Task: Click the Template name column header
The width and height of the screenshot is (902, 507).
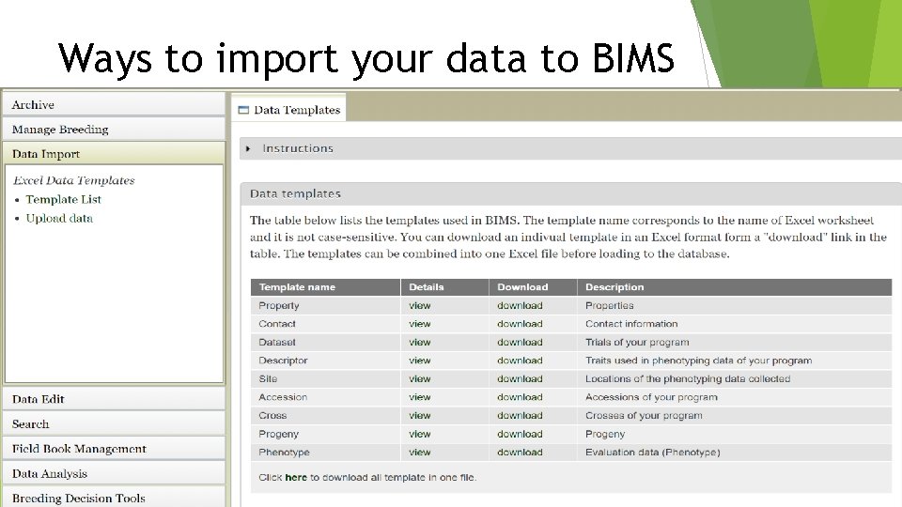Action: tap(326, 287)
